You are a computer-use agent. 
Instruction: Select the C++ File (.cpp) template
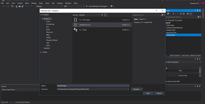102,20
